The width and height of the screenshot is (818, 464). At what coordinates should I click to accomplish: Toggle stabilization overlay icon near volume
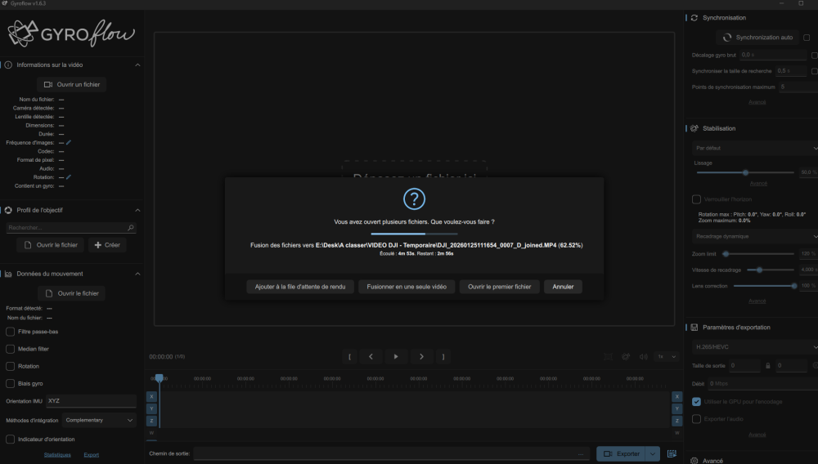pyautogui.click(x=626, y=356)
